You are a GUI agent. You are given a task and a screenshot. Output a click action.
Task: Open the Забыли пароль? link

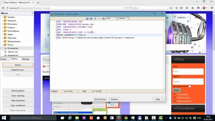184,101
